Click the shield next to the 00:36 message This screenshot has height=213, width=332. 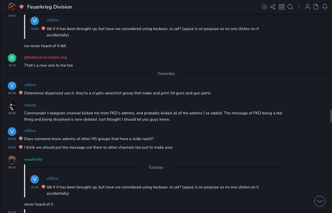[21, 93]
